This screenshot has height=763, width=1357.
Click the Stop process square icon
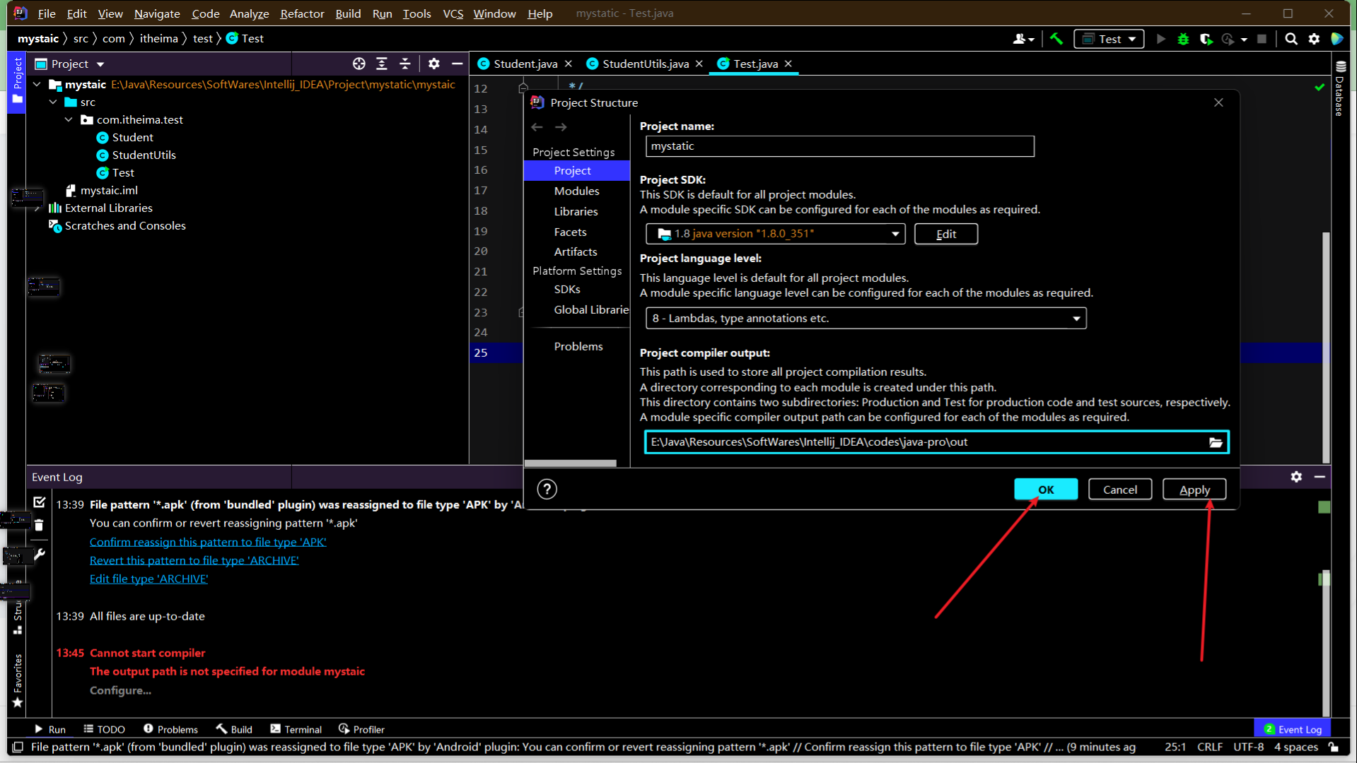pos(1262,39)
